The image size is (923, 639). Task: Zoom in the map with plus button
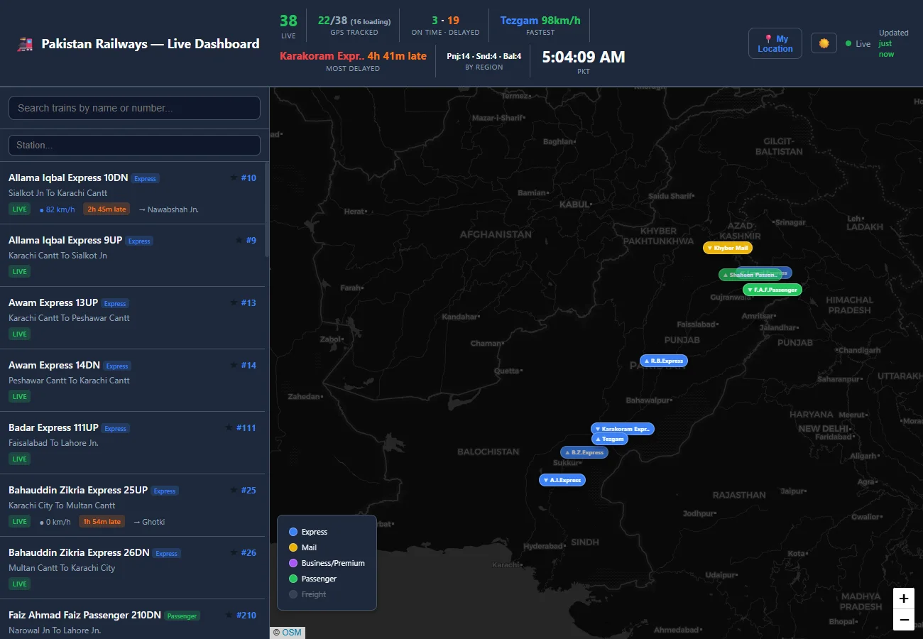904,599
